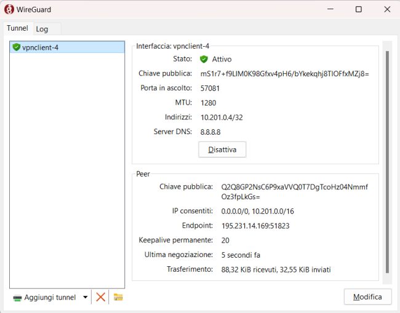Click the green shield beside vpnclient-4 in list
Screen dimensions: 400x313
pos(17,47)
